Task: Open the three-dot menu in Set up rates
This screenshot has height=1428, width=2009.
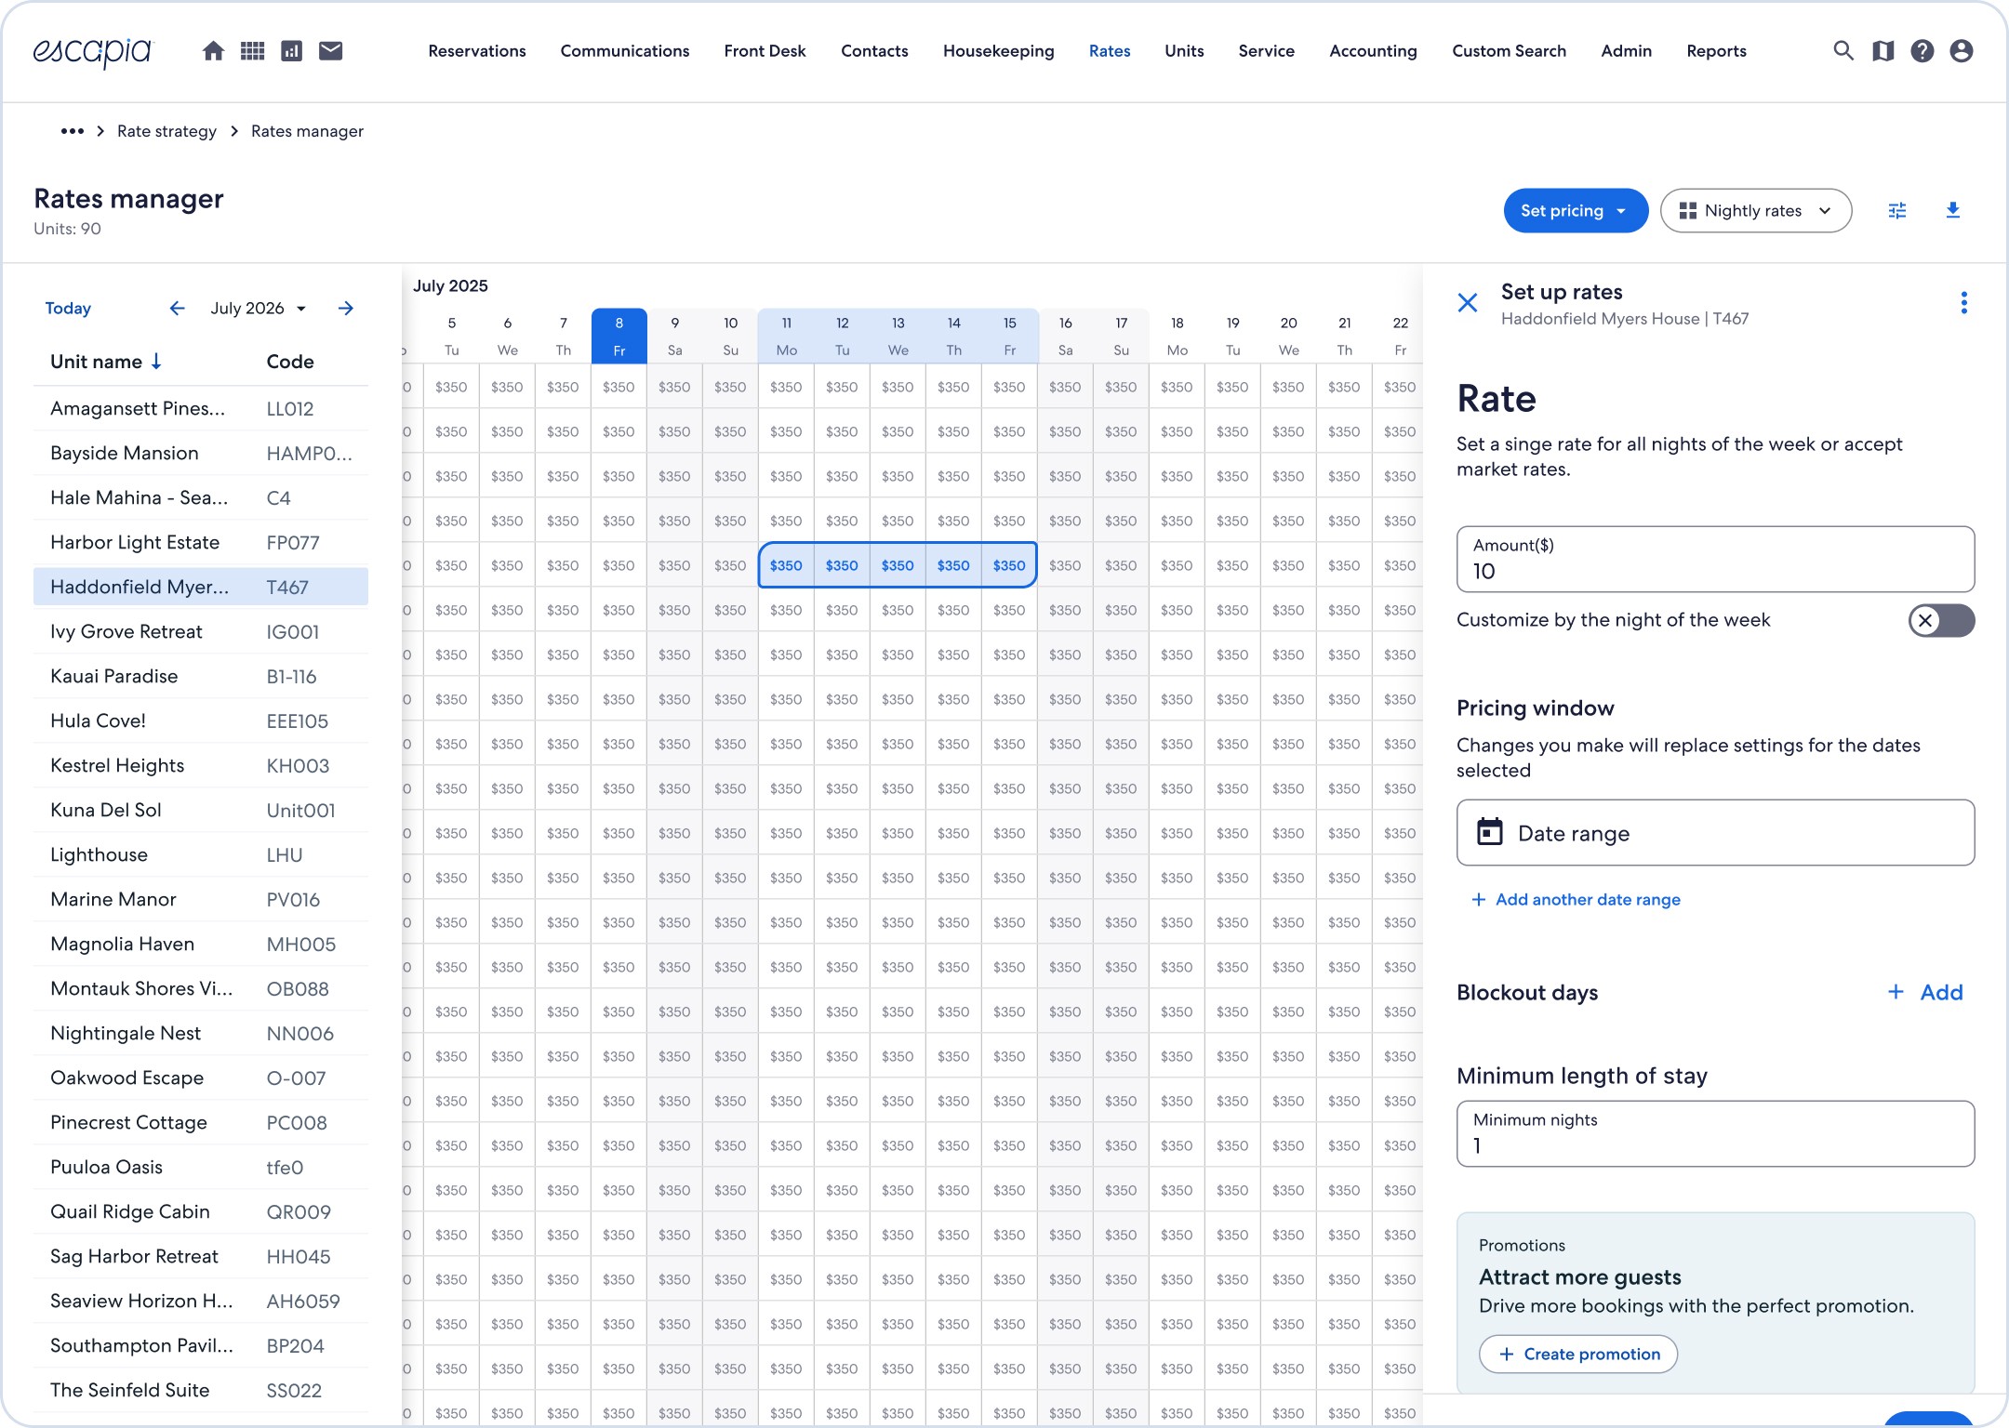Action: pyautogui.click(x=1963, y=303)
